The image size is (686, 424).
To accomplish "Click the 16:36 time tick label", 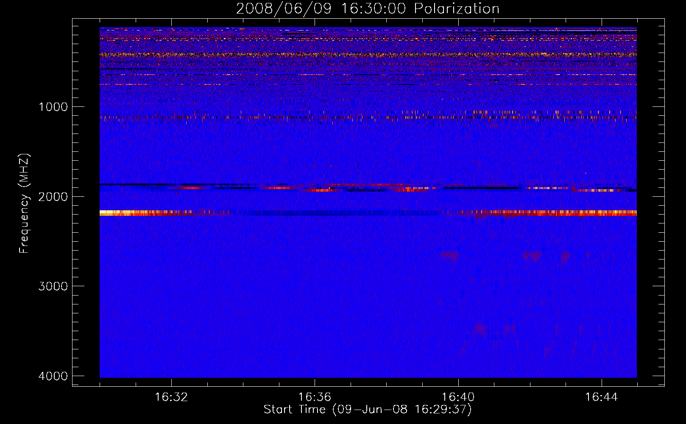I will click(315, 397).
